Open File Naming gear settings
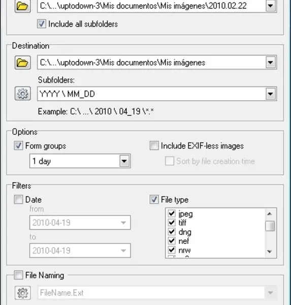The height and width of the screenshot is (305, 291). pos(22,293)
